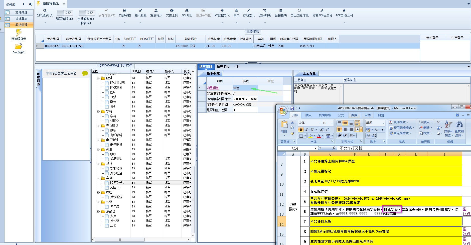The width and height of the screenshot is (471, 245).
Task: Switch to 工时 tab
Action: click(x=237, y=67)
